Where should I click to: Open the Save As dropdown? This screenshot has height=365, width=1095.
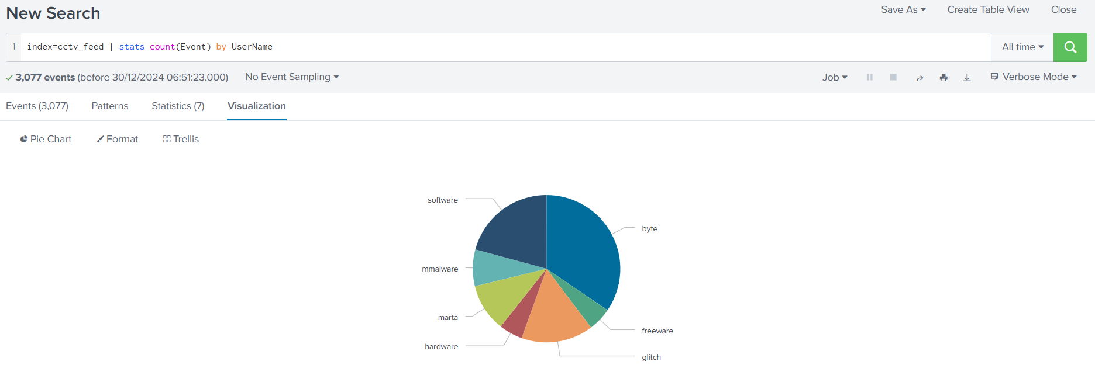click(903, 9)
